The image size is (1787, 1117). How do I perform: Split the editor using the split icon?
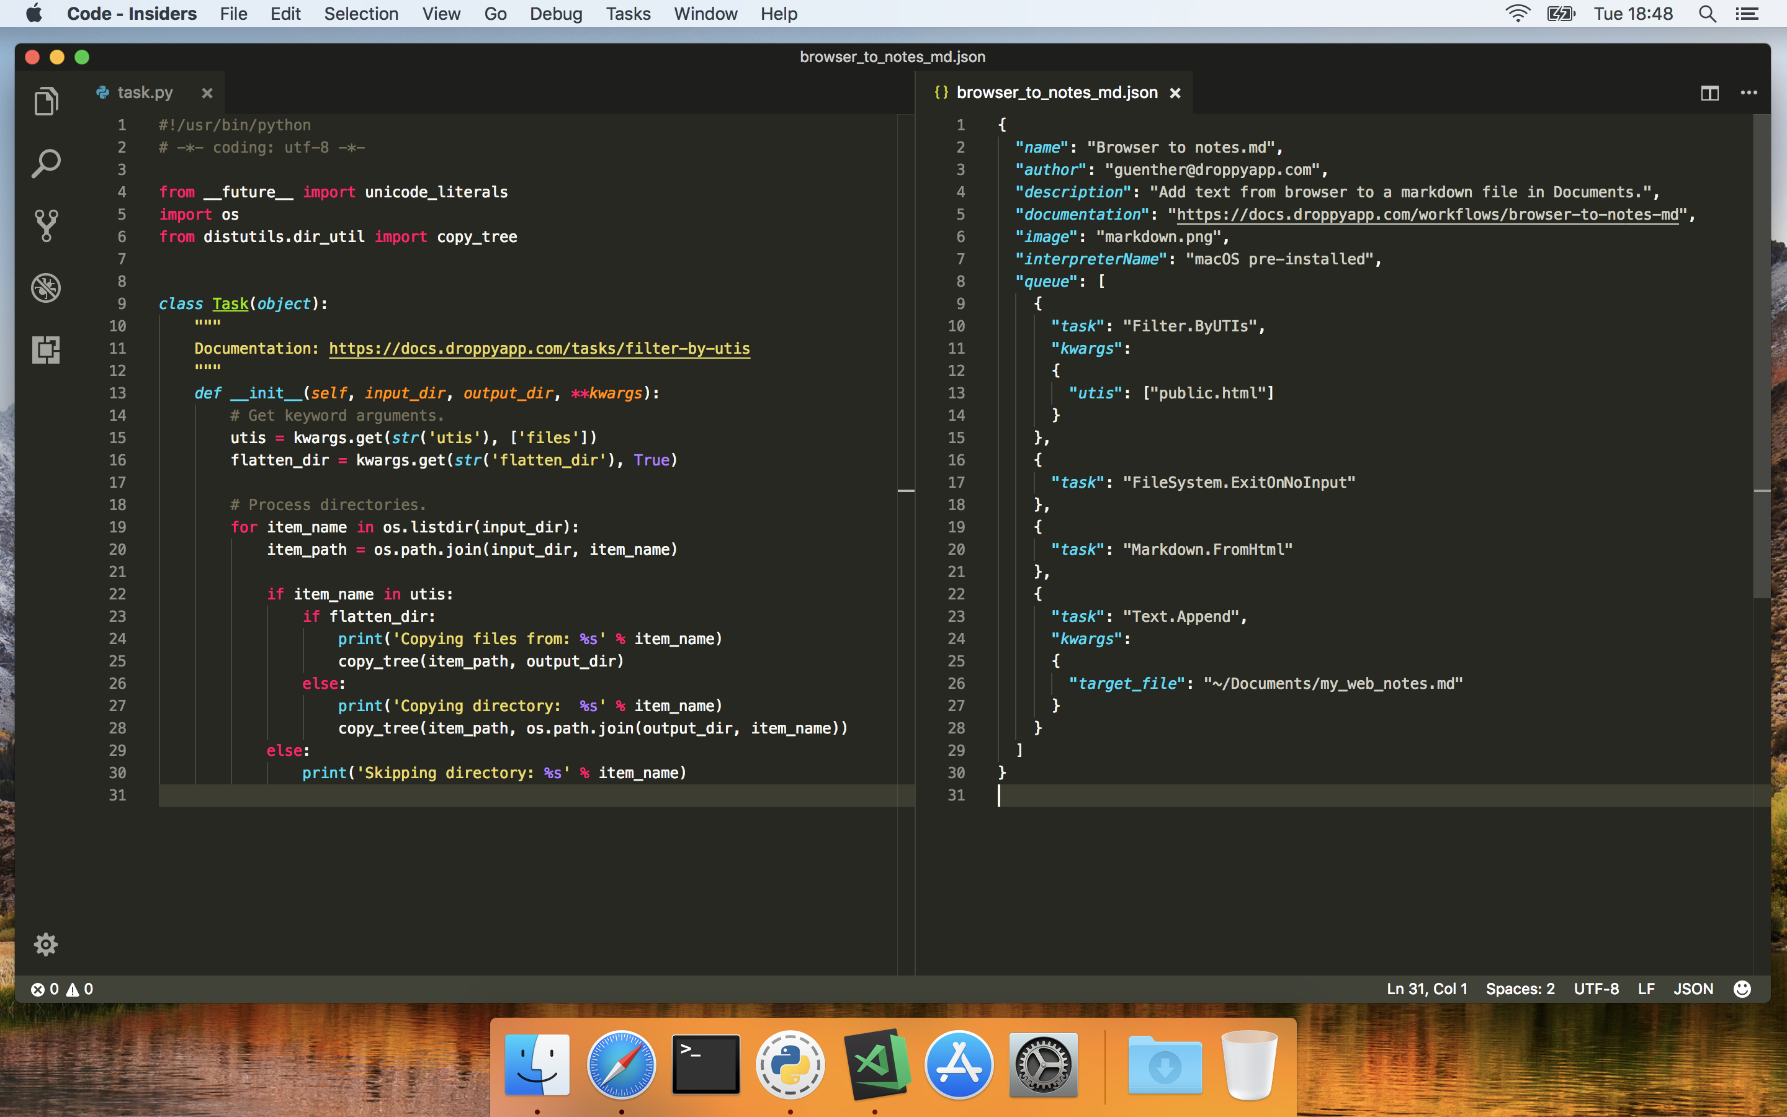(1709, 92)
